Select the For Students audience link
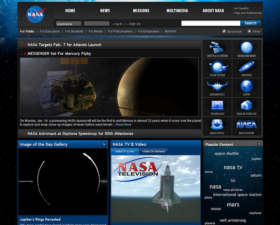The width and height of the screenshot is (280, 225). pyautogui.click(x=74, y=31)
